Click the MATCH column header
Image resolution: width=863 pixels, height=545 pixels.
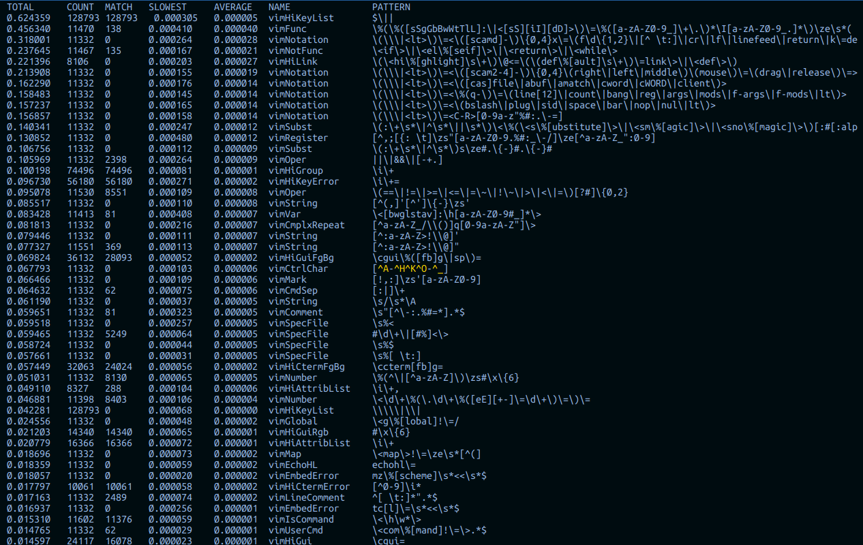(x=119, y=7)
